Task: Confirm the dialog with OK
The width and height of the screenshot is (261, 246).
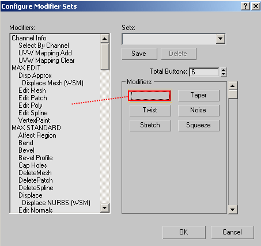Action: (x=184, y=232)
